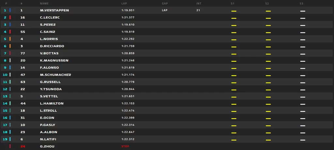Viewport: 334px width, 150px height.
Task: Click the INT column header
Action: [x=199, y=4]
